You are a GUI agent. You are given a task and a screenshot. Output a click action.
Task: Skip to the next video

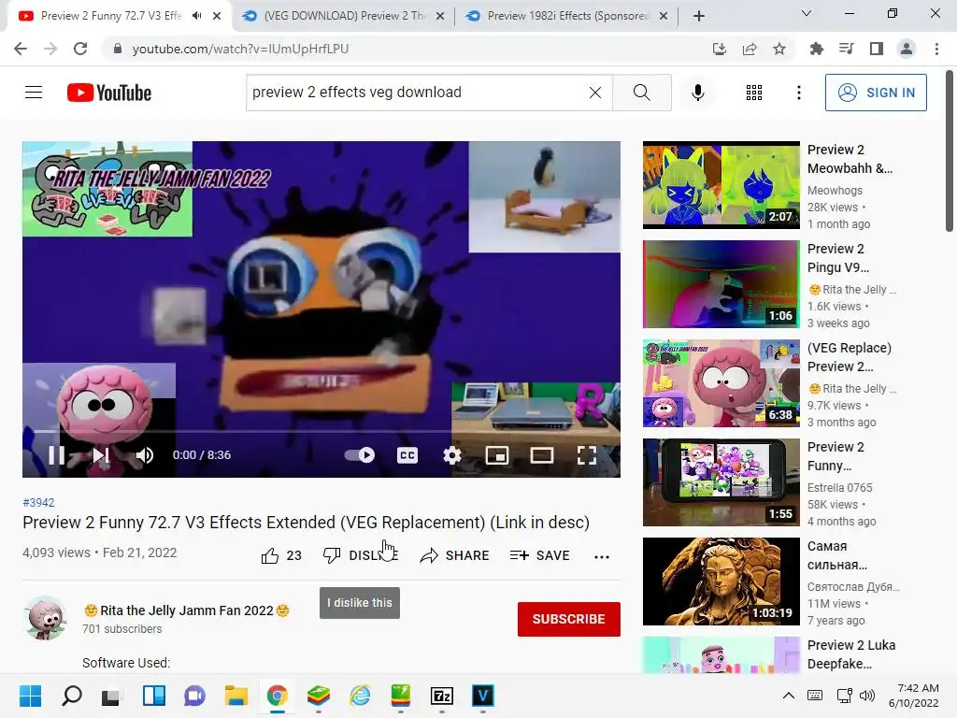[101, 455]
